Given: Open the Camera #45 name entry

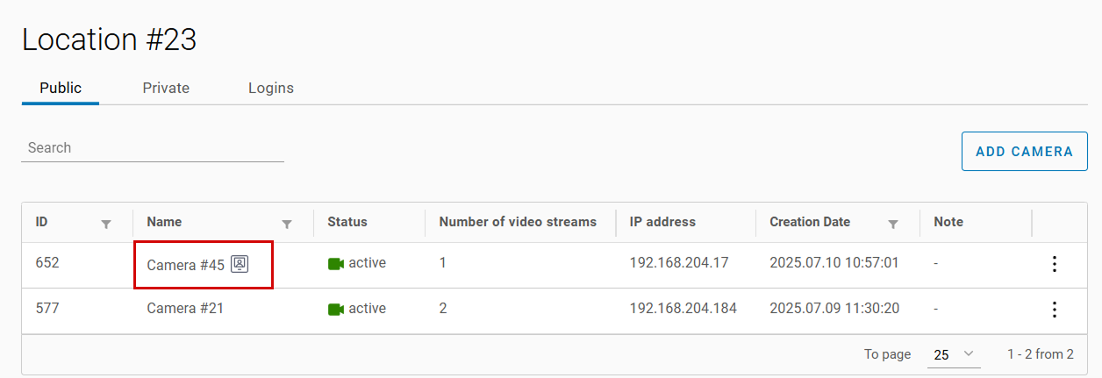Looking at the screenshot, I should click(x=185, y=264).
